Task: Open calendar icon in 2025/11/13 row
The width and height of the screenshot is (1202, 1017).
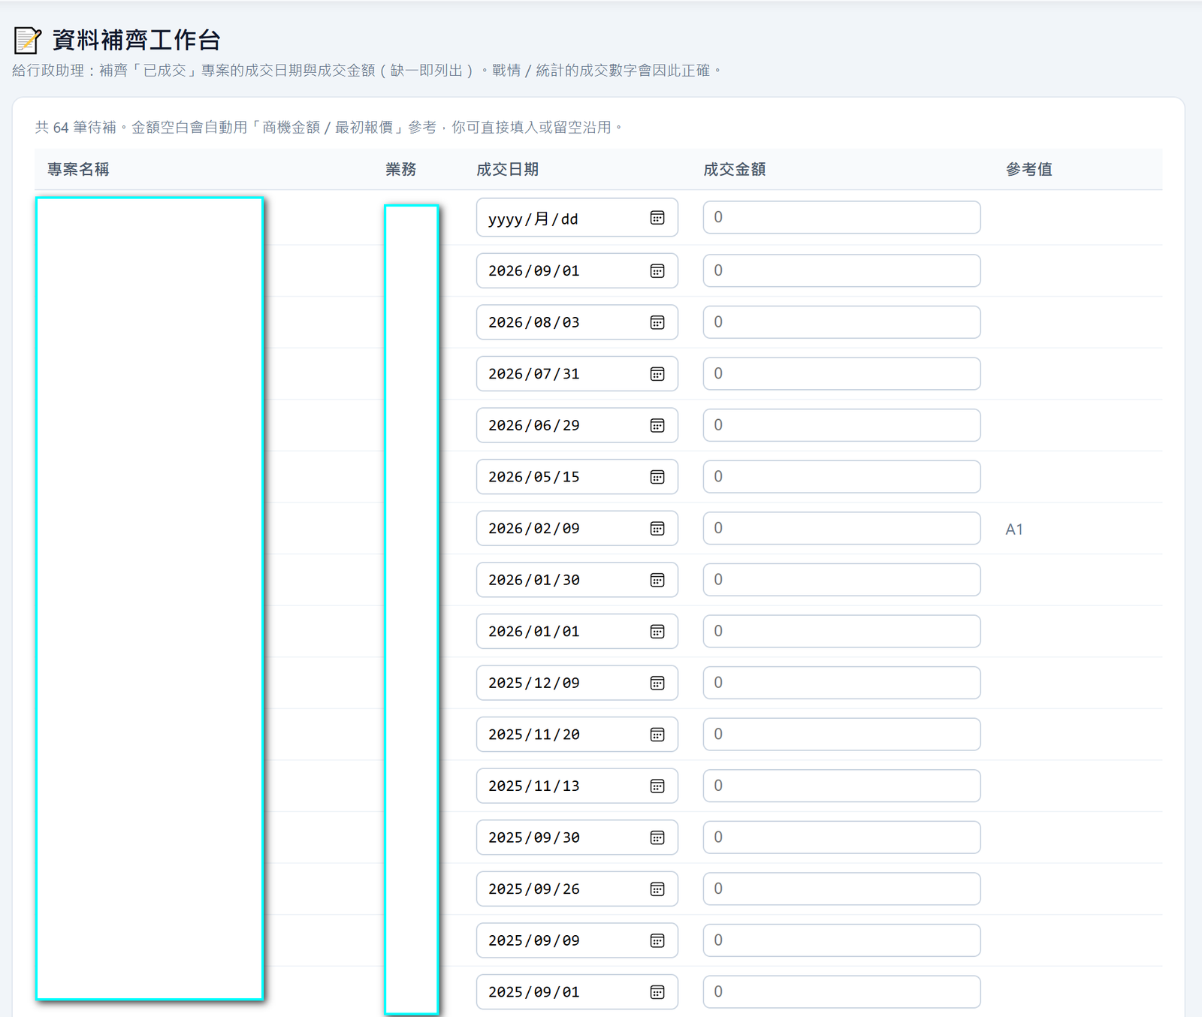Action: [x=657, y=786]
